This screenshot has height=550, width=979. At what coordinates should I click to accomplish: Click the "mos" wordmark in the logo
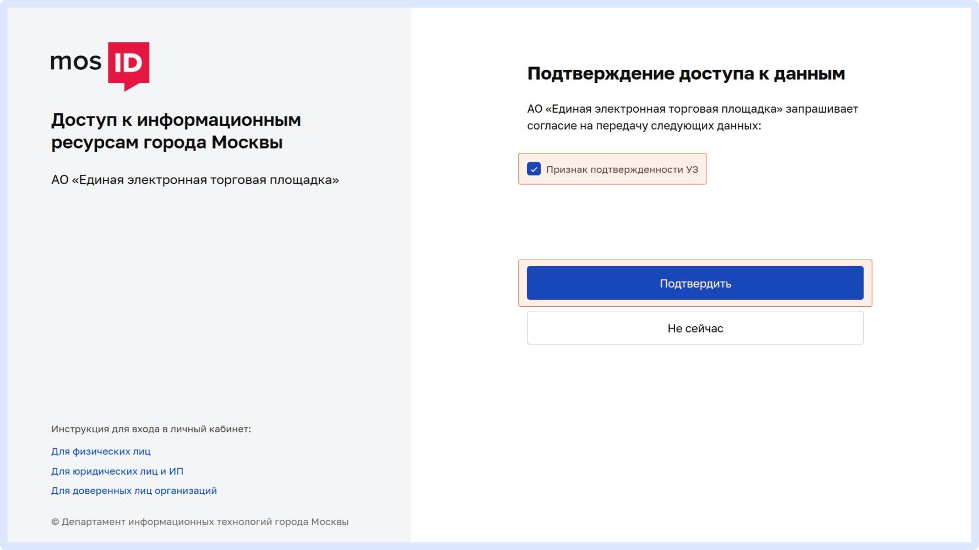76,62
